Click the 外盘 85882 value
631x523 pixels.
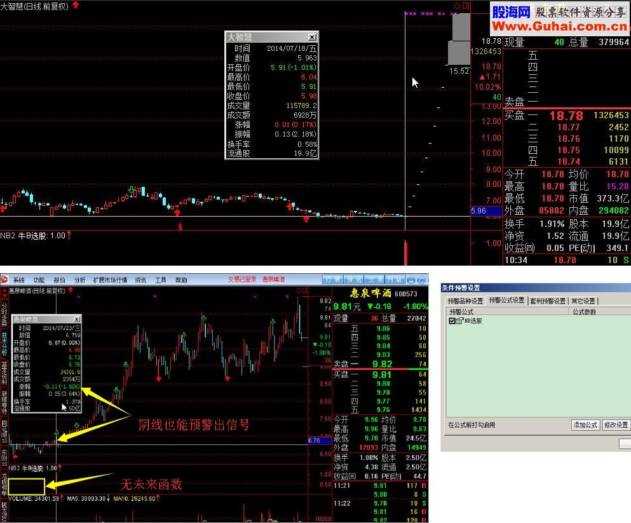coord(534,210)
